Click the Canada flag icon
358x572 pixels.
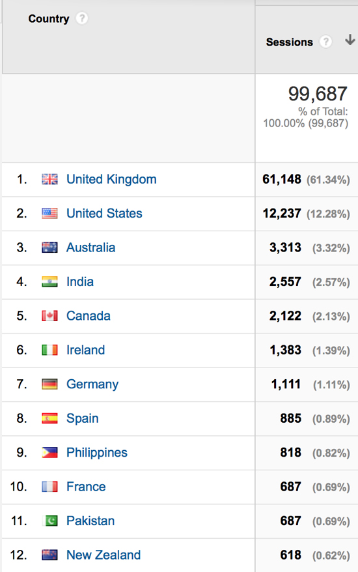point(49,315)
